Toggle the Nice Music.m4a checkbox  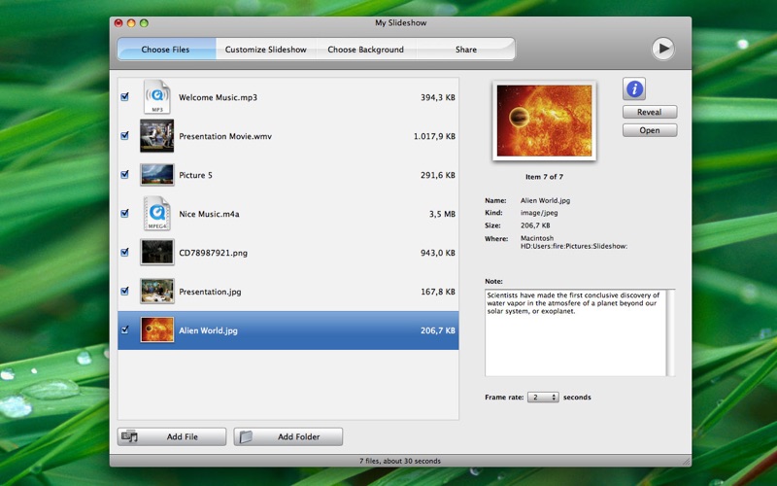[x=124, y=213]
